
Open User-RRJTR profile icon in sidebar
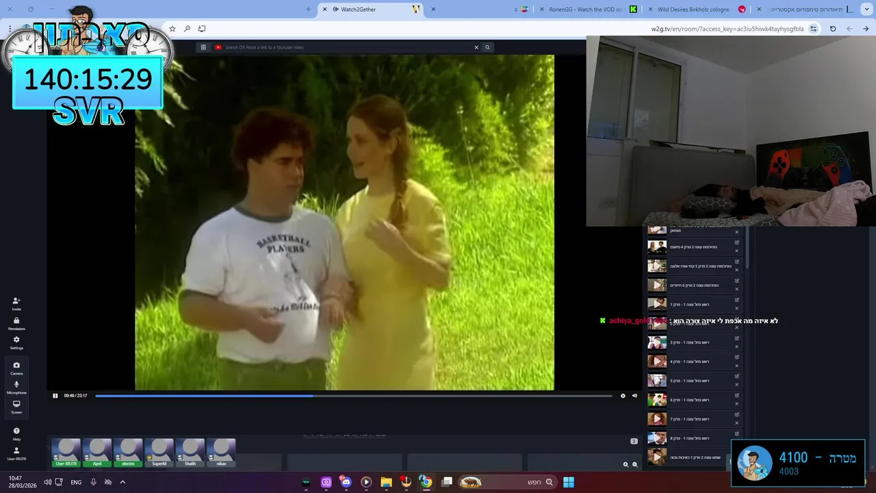[x=16, y=453]
